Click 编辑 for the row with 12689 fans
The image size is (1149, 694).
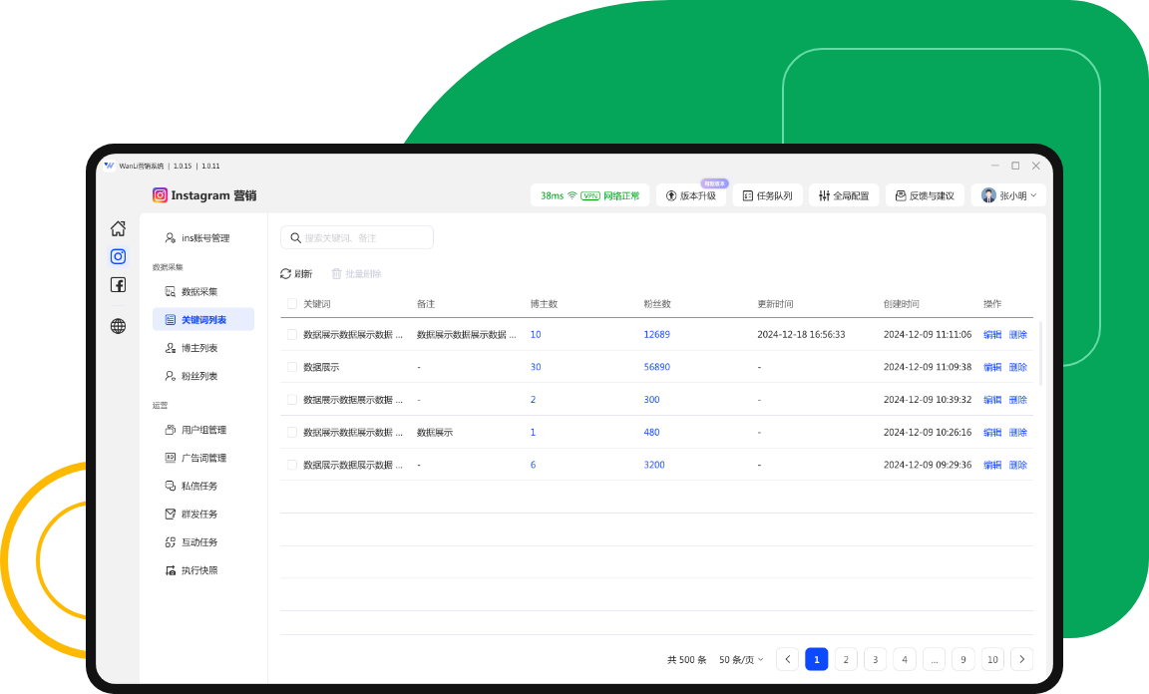pyautogui.click(x=991, y=335)
